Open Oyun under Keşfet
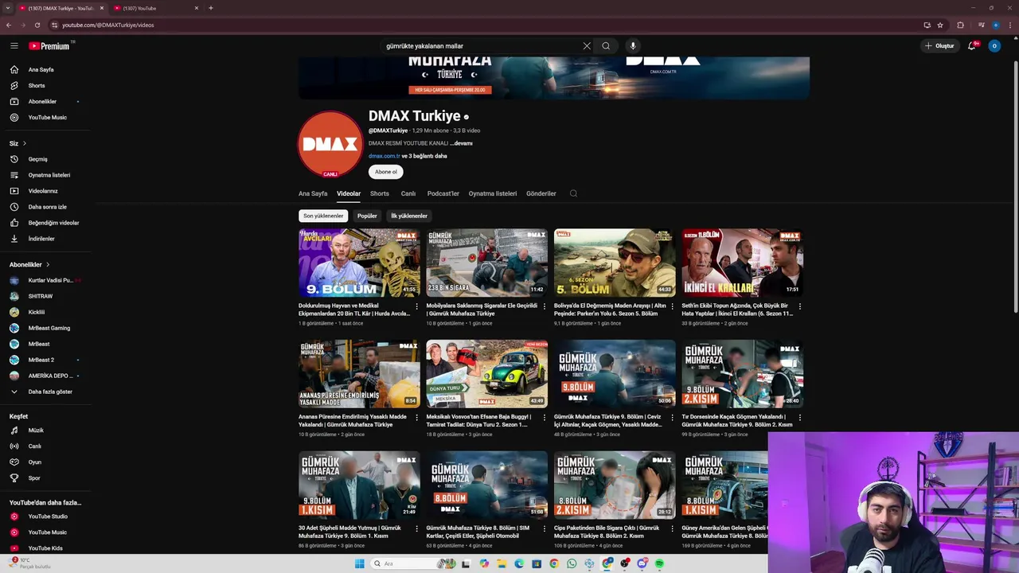 (x=34, y=462)
